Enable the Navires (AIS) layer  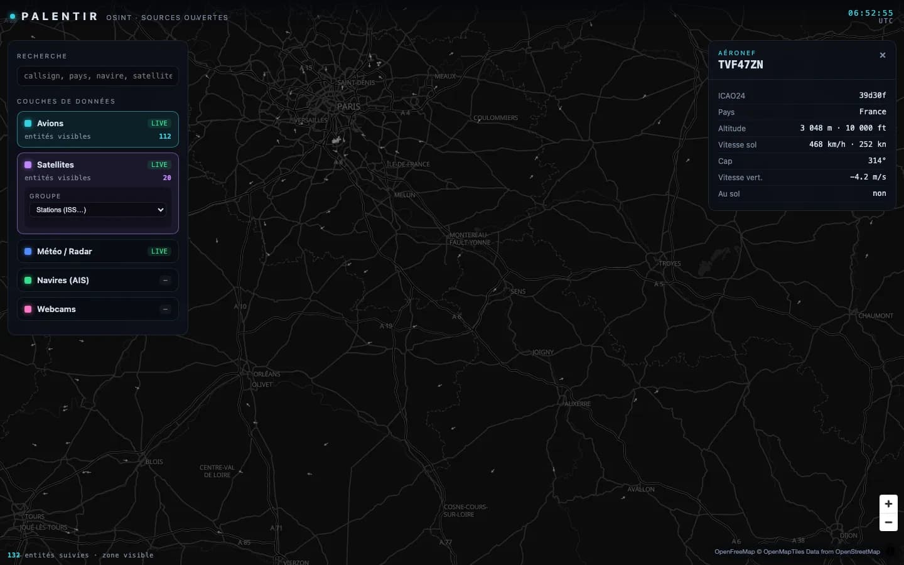[x=98, y=281]
